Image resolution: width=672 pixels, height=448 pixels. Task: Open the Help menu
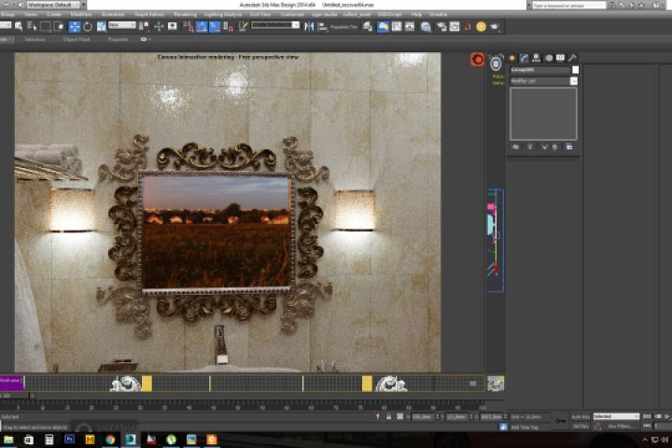click(416, 15)
